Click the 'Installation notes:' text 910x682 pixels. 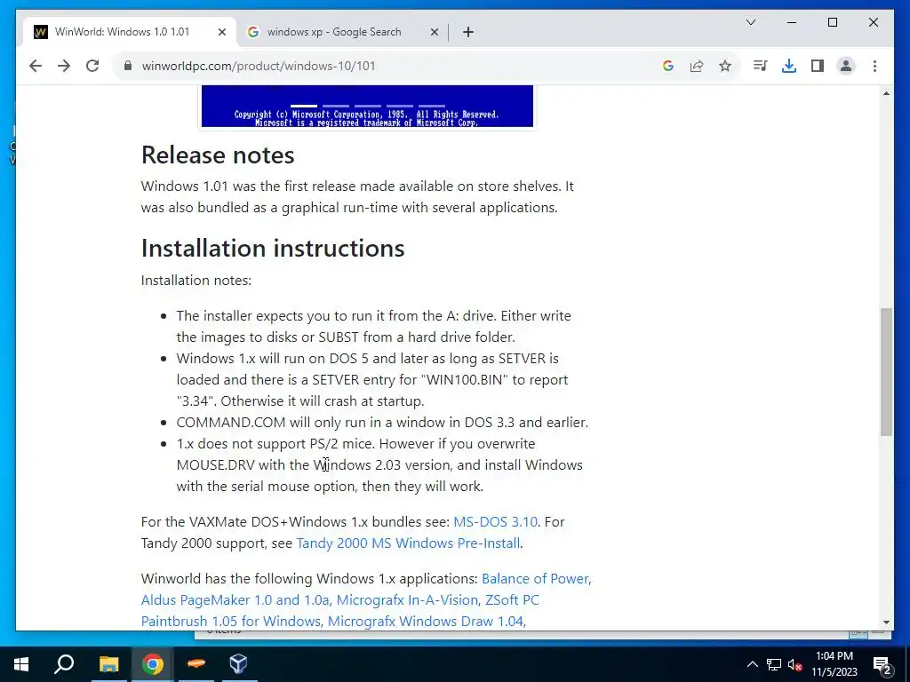(x=196, y=281)
